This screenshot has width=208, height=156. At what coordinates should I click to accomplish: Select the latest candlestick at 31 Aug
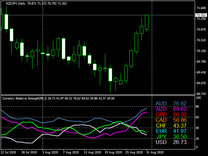pos(147,22)
